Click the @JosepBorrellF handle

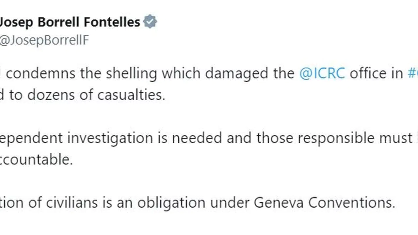coord(44,41)
